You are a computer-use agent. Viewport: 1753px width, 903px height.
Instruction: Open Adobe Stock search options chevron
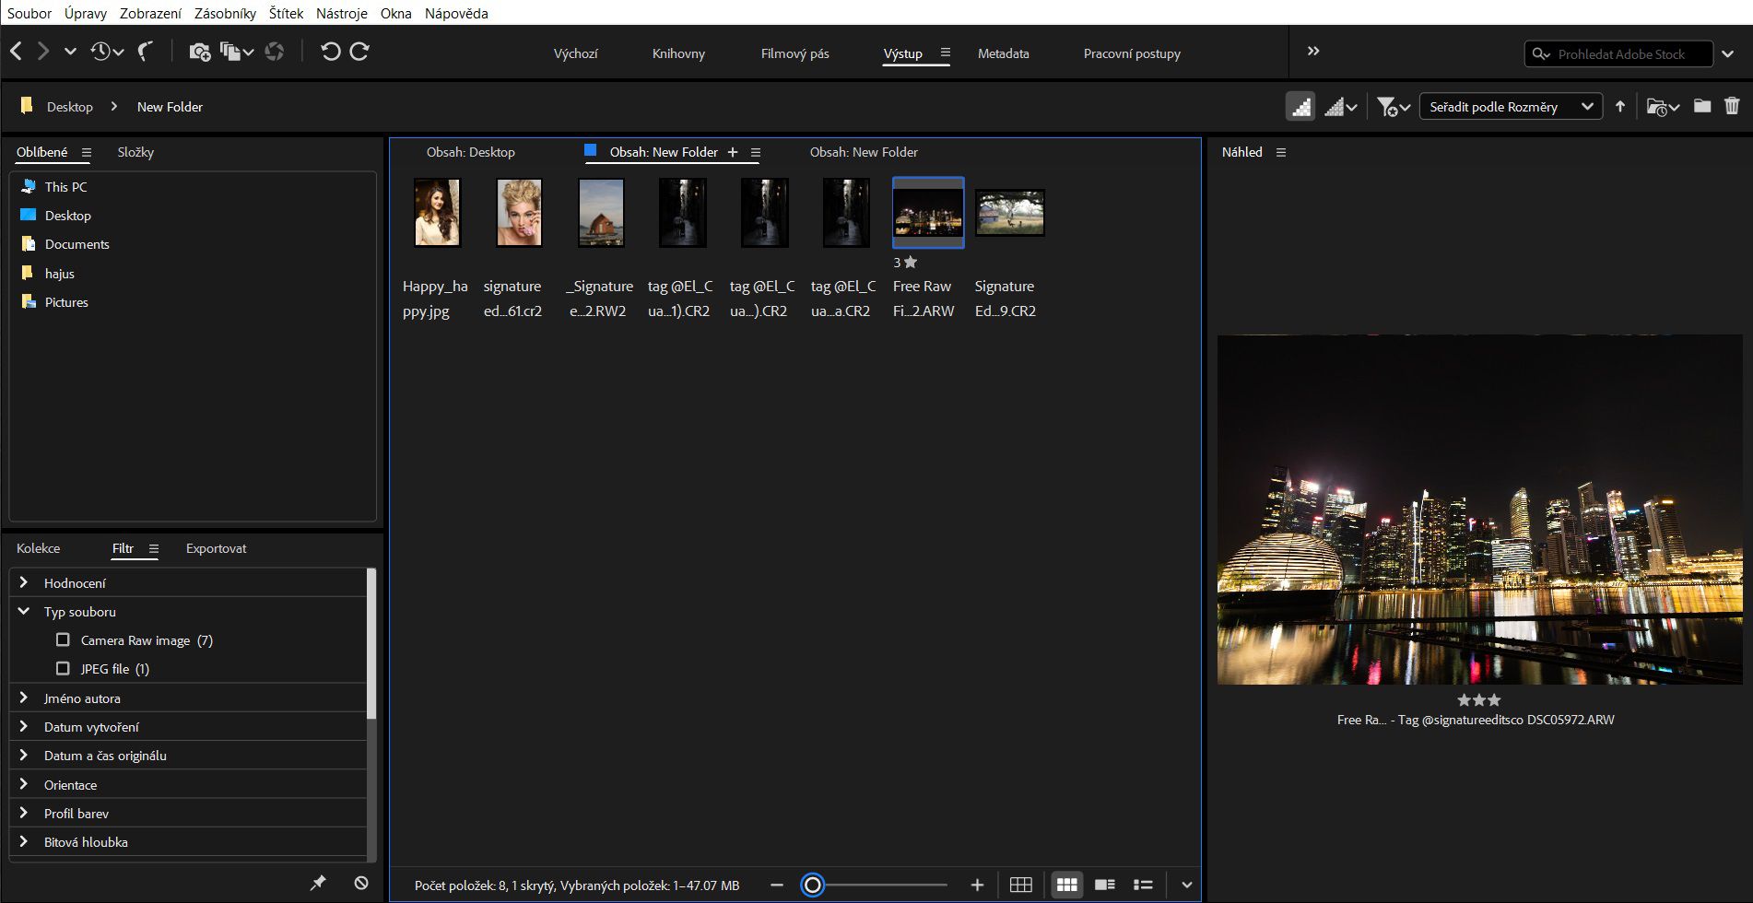point(1728,54)
